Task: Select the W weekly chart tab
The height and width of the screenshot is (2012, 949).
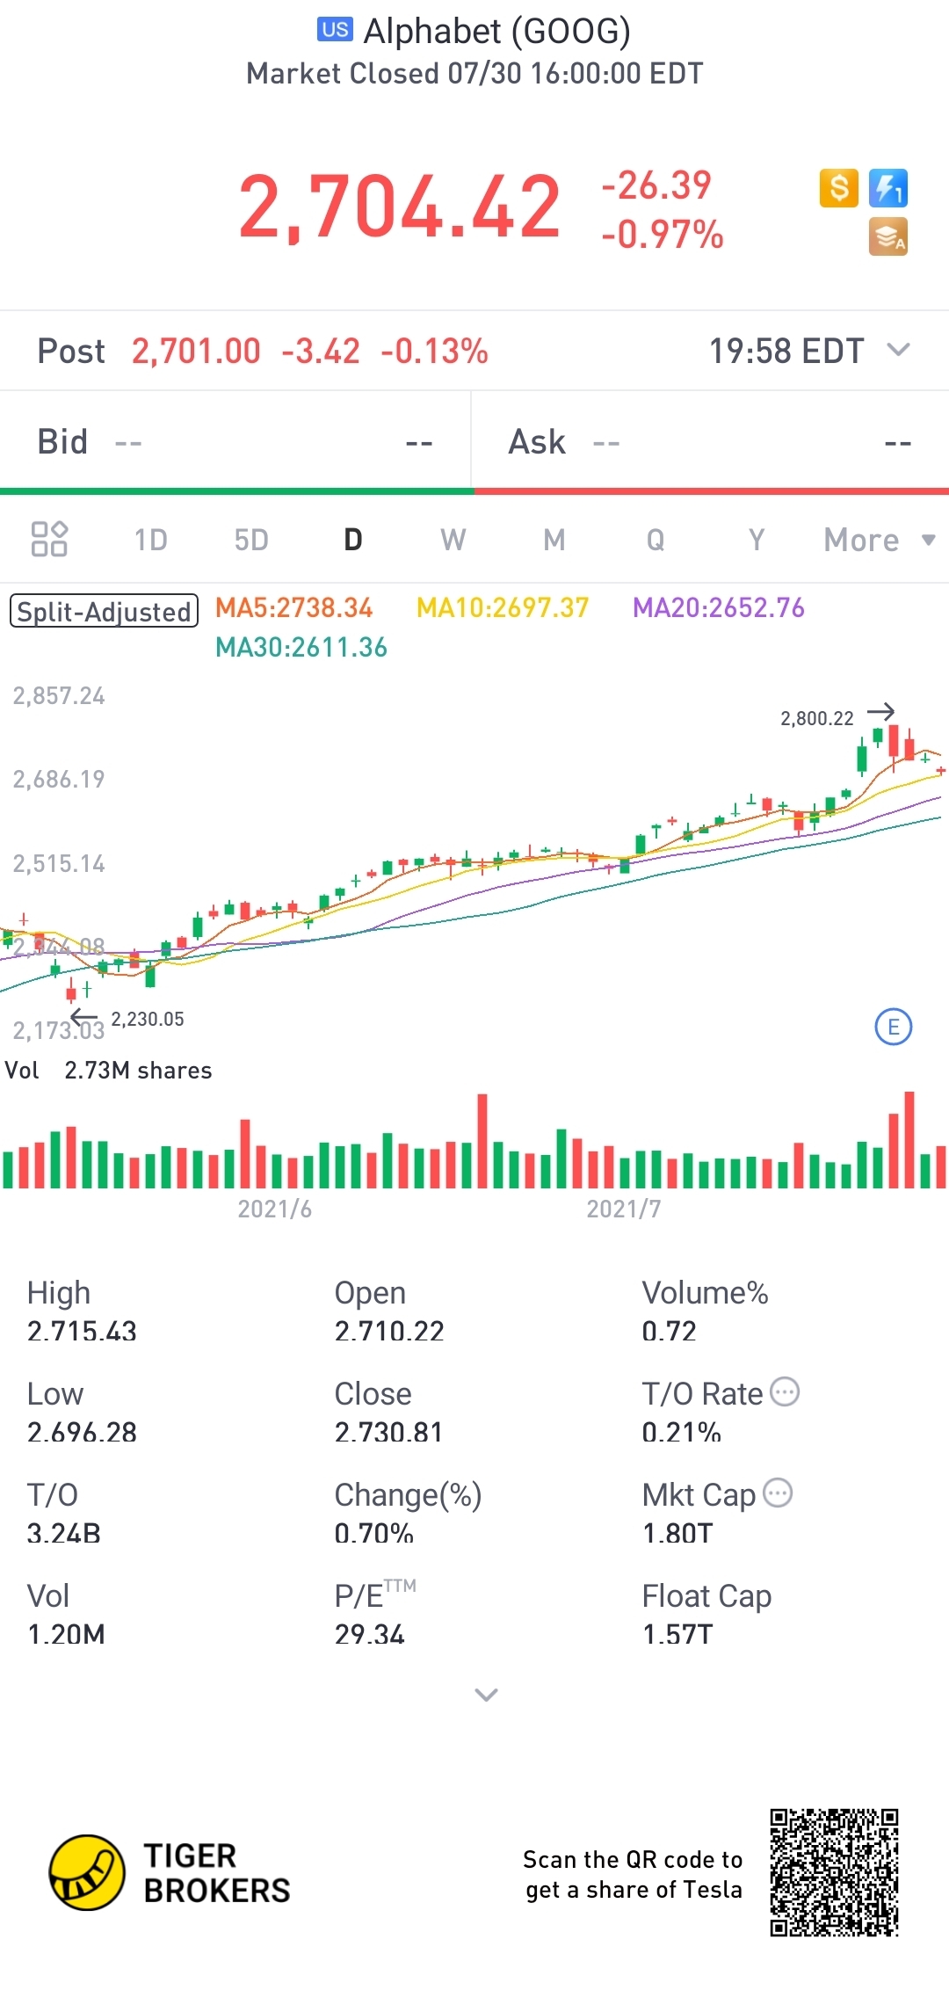Action: (453, 540)
